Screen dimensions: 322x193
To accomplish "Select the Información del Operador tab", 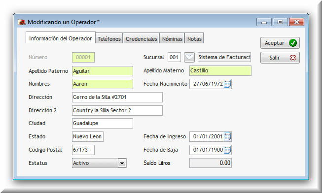I will [x=61, y=38].
